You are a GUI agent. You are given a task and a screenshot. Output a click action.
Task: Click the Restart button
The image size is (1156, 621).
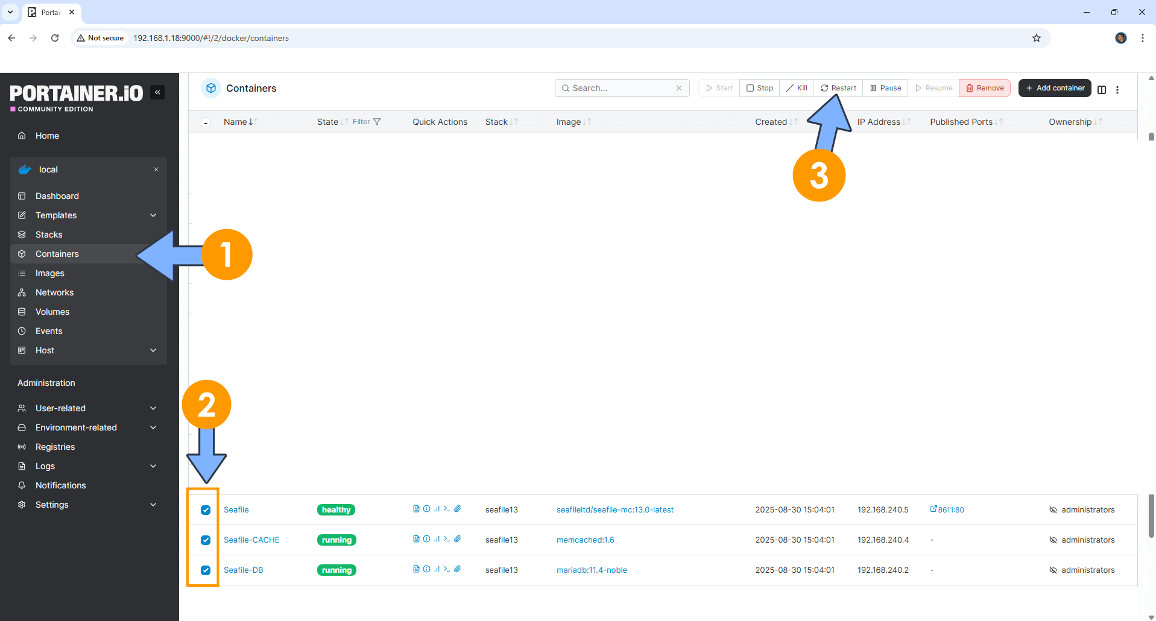tap(838, 88)
